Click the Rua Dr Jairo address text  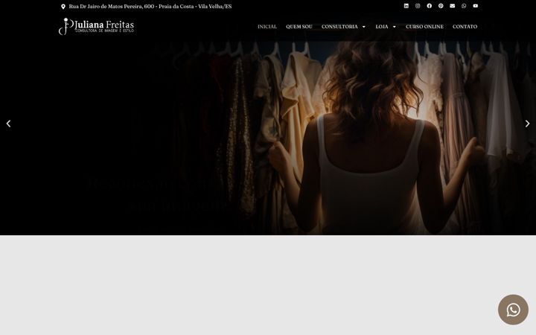pos(150,7)
